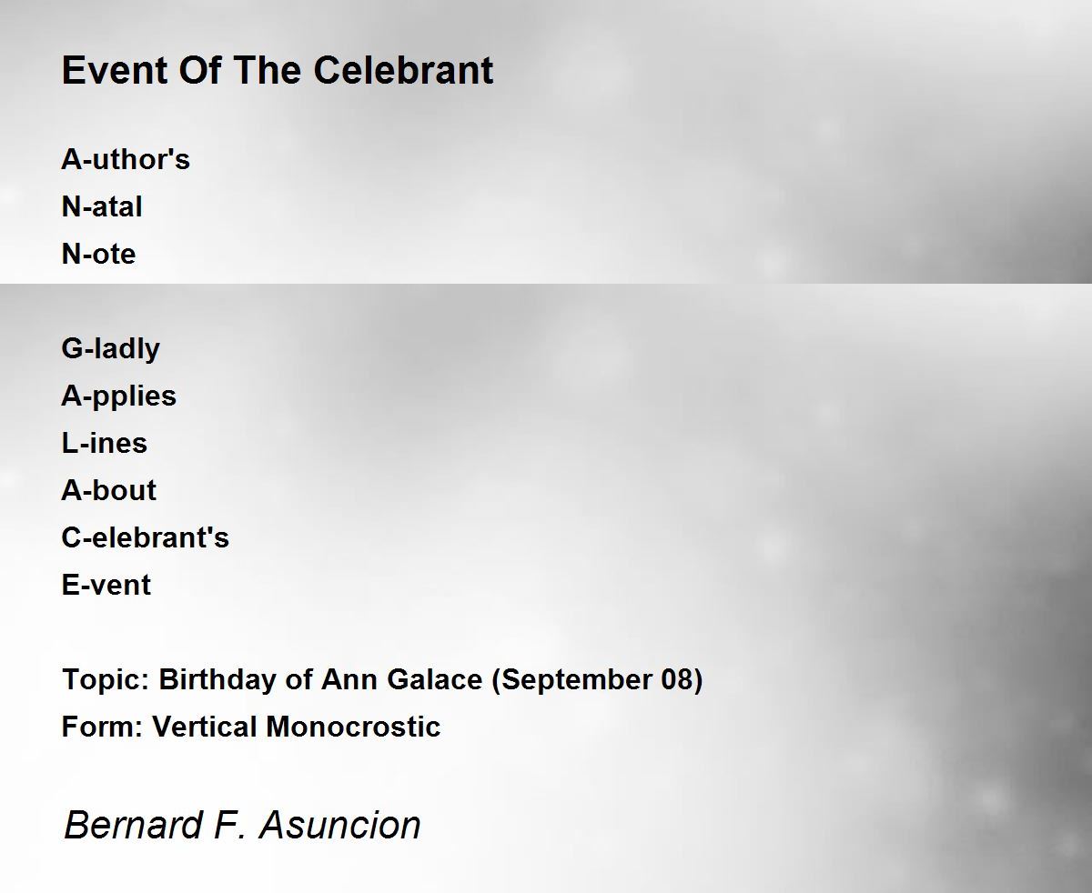Select the A-bout line
1092x893 pixels.
tap(109, 490)
